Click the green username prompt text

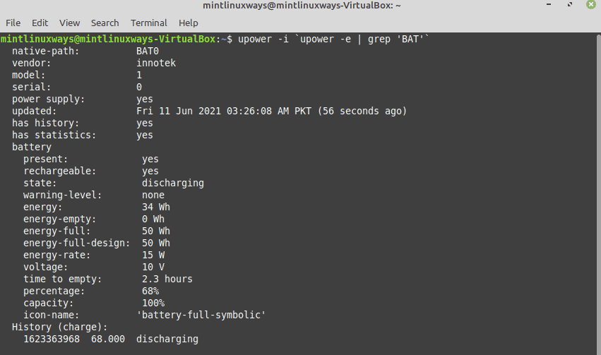pyautogui.click(x=108, y=39)
